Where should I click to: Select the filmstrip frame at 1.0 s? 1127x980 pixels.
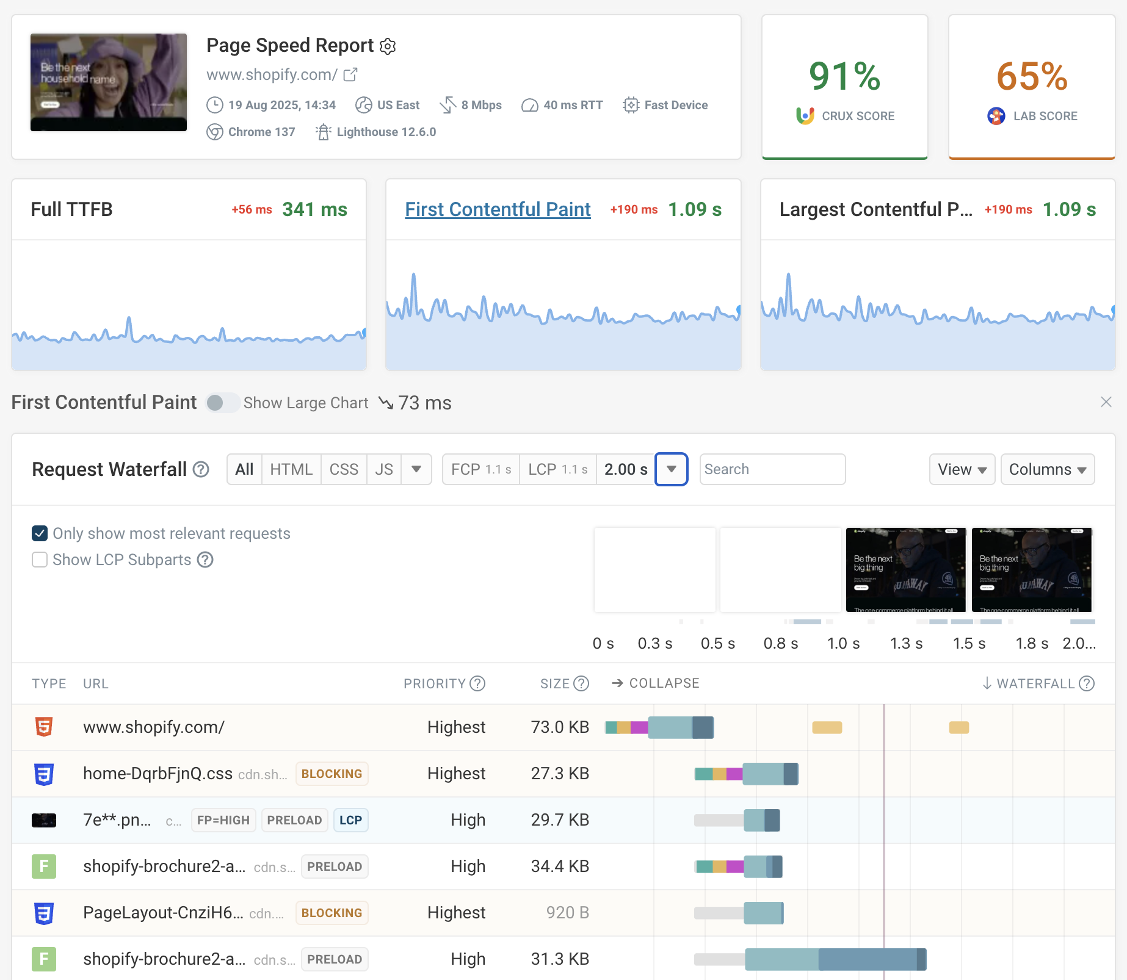pos(906,569)
